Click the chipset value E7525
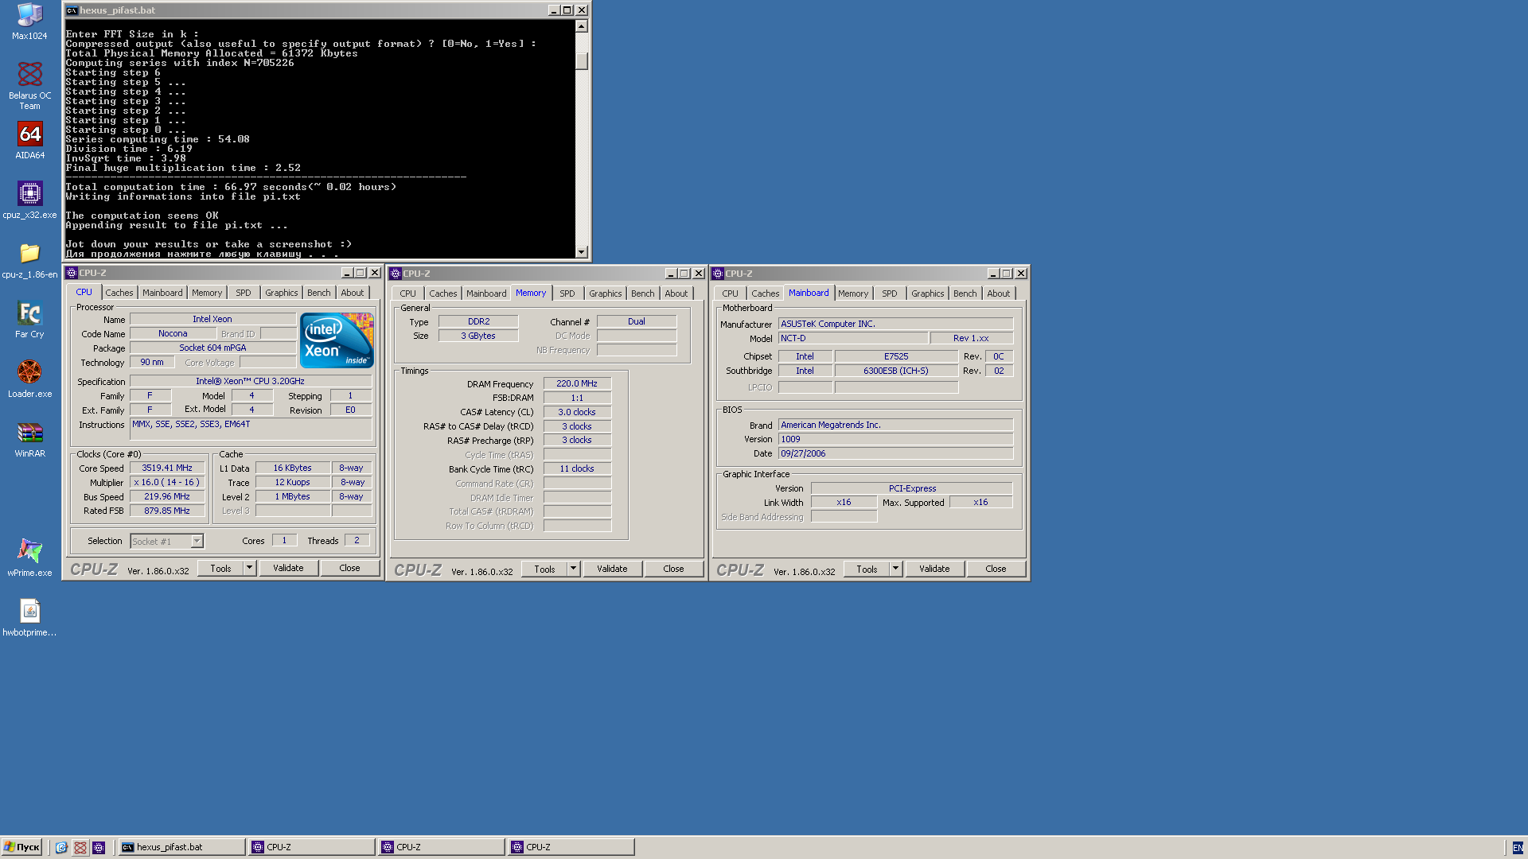Viewport: 1528px width, 859px height. [x=896, y=356]
